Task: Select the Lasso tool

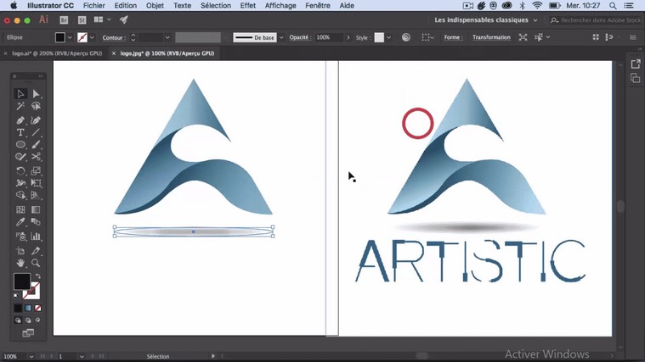Action: [x=36, y=106]
